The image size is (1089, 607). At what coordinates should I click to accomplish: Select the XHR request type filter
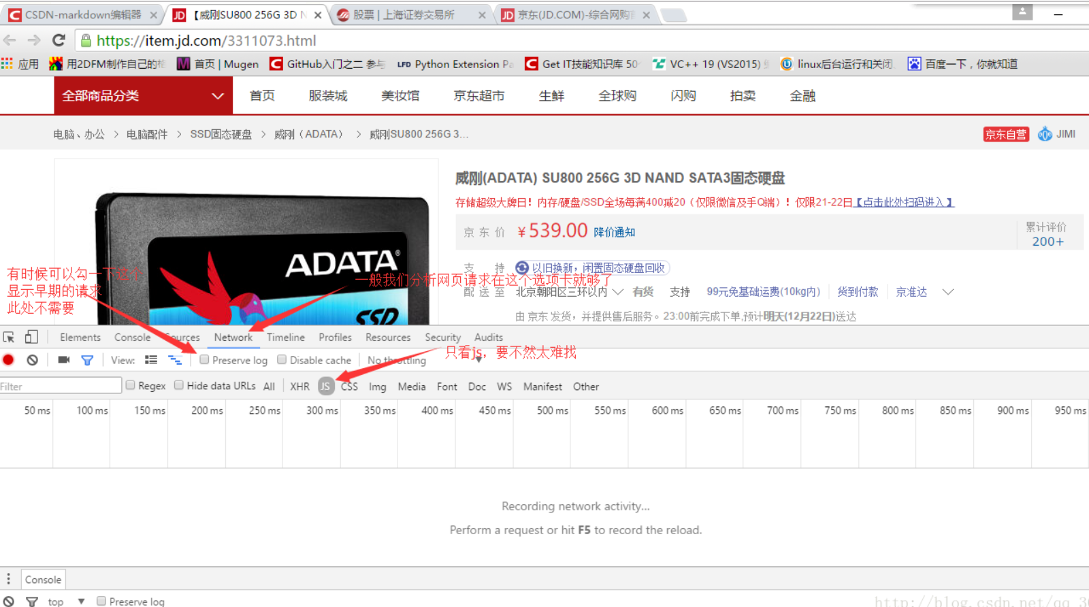click(299, 387)
